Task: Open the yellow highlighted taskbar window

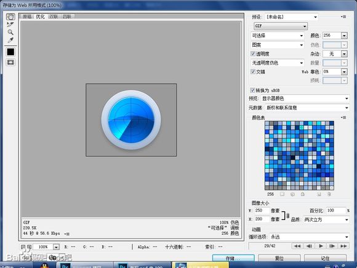Action: click(x=200, y=265)
